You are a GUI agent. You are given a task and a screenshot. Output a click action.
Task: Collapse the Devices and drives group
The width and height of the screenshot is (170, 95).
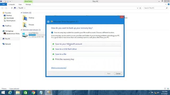coord(21,30)
